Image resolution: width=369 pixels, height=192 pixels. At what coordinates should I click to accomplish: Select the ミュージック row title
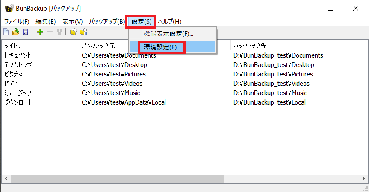pyautogui.click(x=18, y=93)
